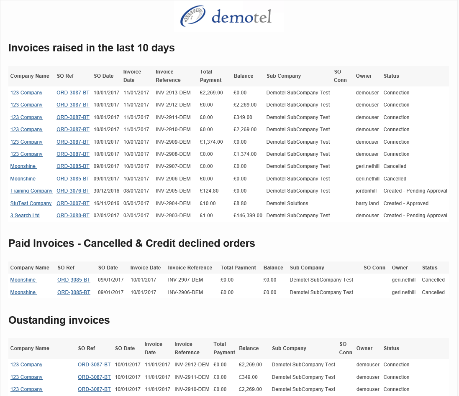Click the 'Invoice Reference' header in the Paid Invoices table
The height and width of the screenshot is (396, 459).
click(190, 268)
